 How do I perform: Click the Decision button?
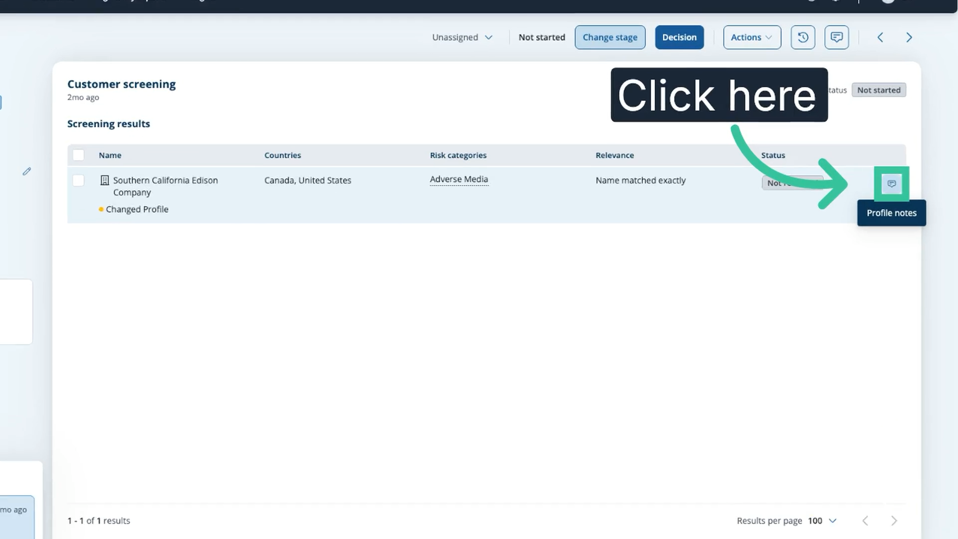[679, 37]
